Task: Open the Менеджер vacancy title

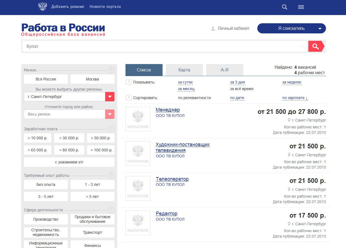Action: click(x=168, y=110)
